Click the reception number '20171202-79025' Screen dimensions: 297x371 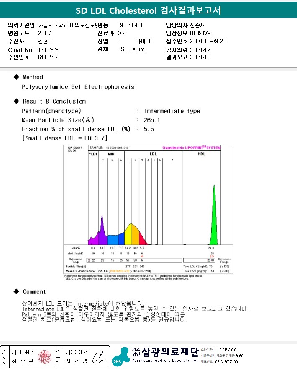click(x=207, y=41)
